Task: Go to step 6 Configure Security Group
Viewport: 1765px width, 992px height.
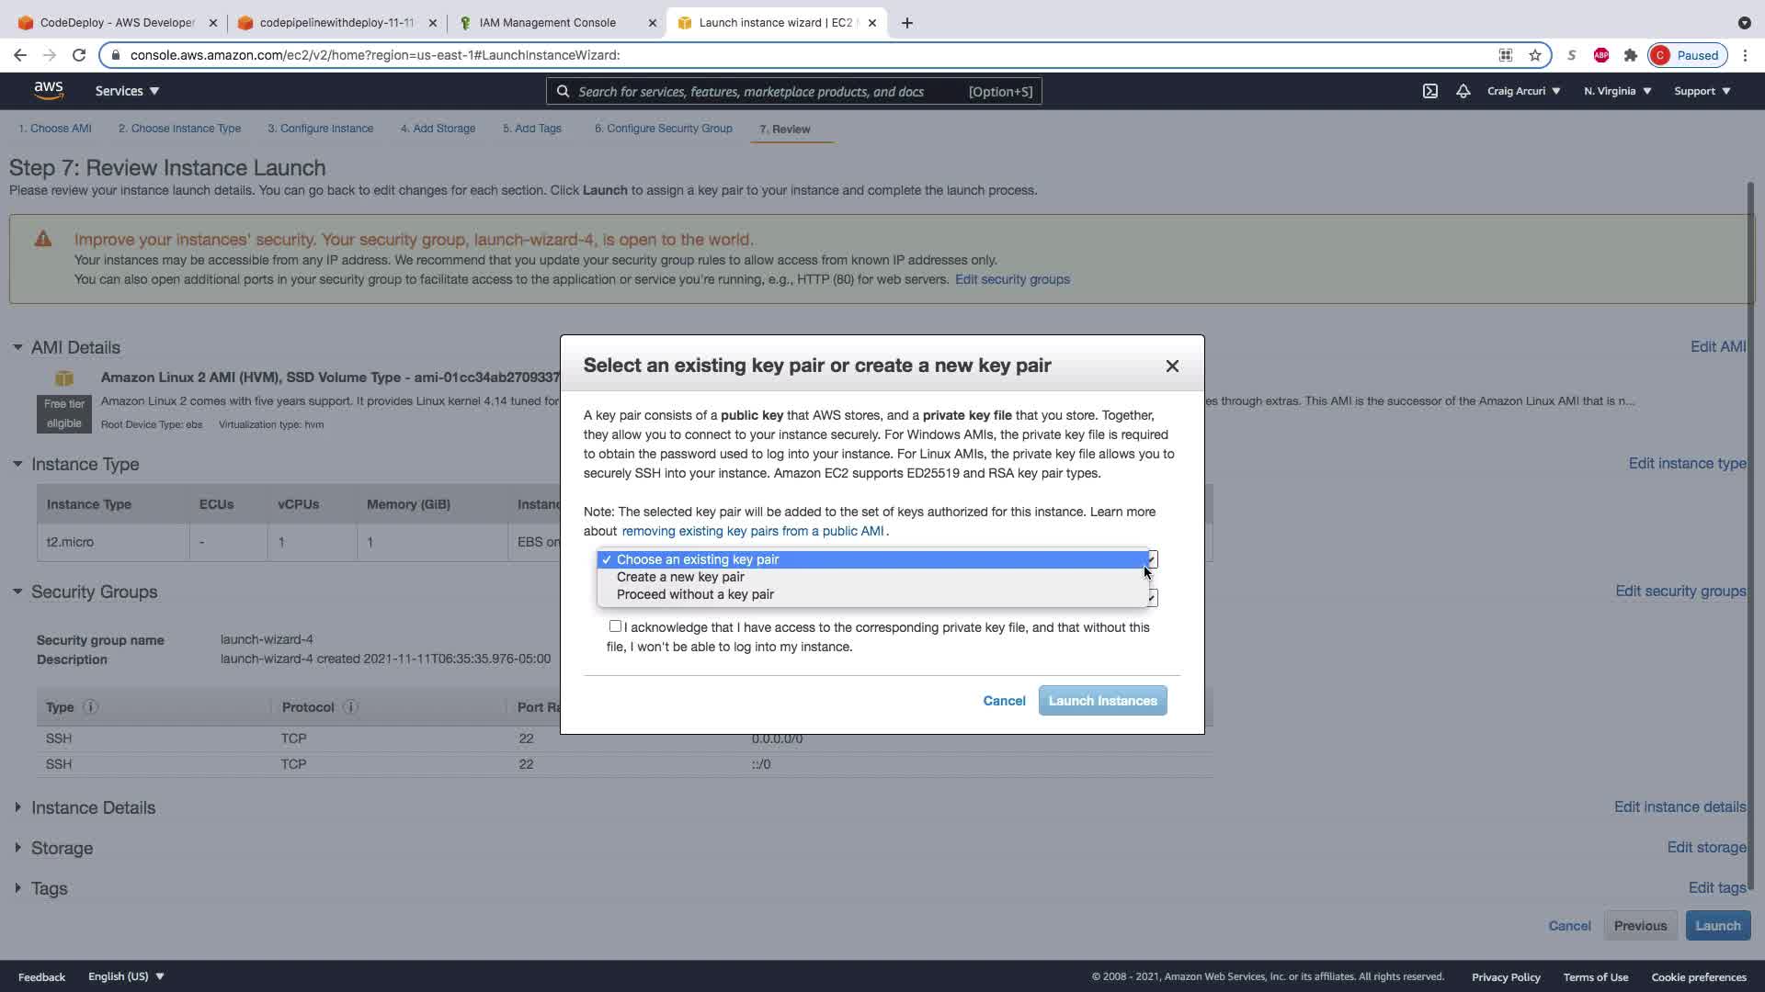Action: pyautogui.click(x=663, y=129)
